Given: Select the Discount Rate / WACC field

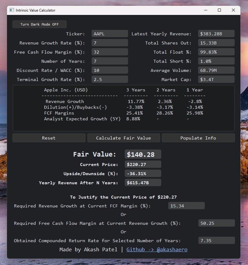Looking at the screenshot, I should (110, 70).
